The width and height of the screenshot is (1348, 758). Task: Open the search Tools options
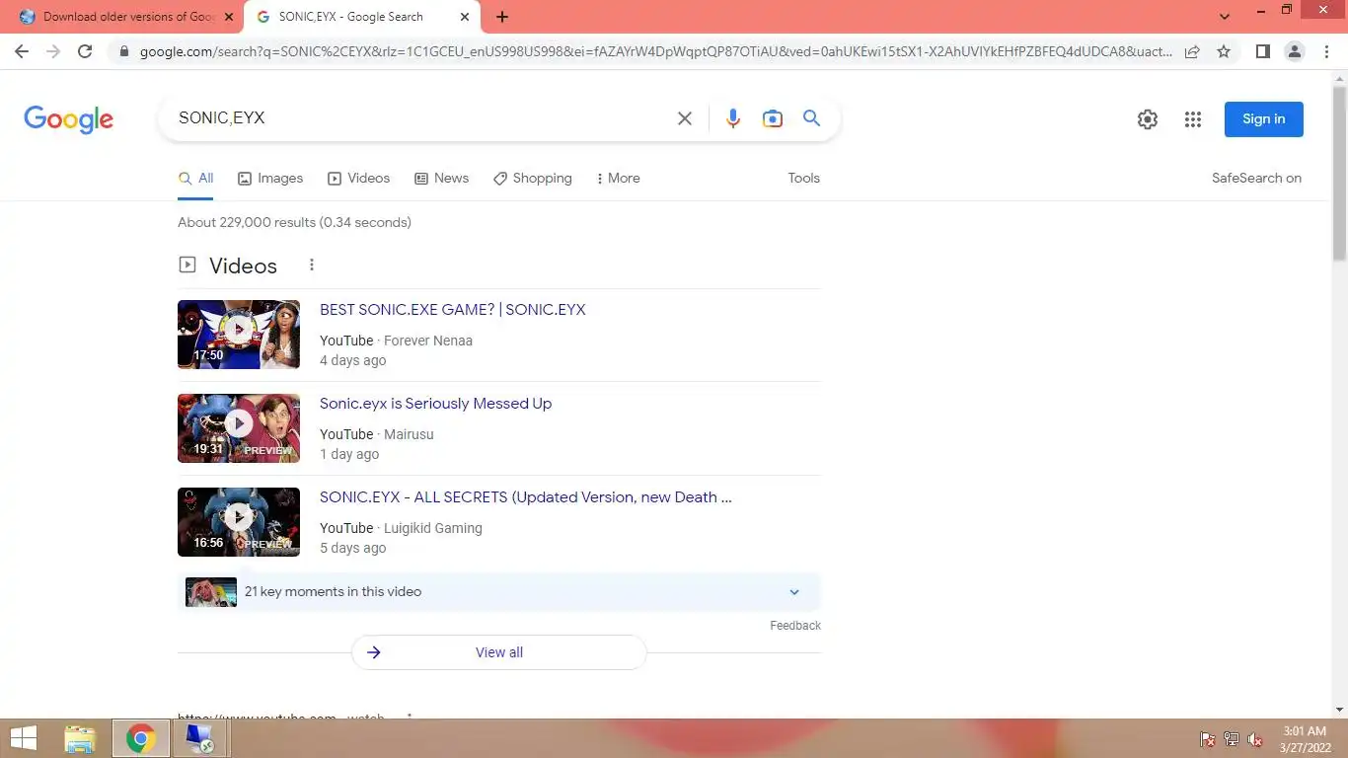click(x=803, y=179)
